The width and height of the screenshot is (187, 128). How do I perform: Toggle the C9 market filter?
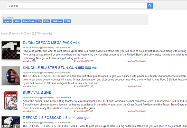(x=39, y=22)
